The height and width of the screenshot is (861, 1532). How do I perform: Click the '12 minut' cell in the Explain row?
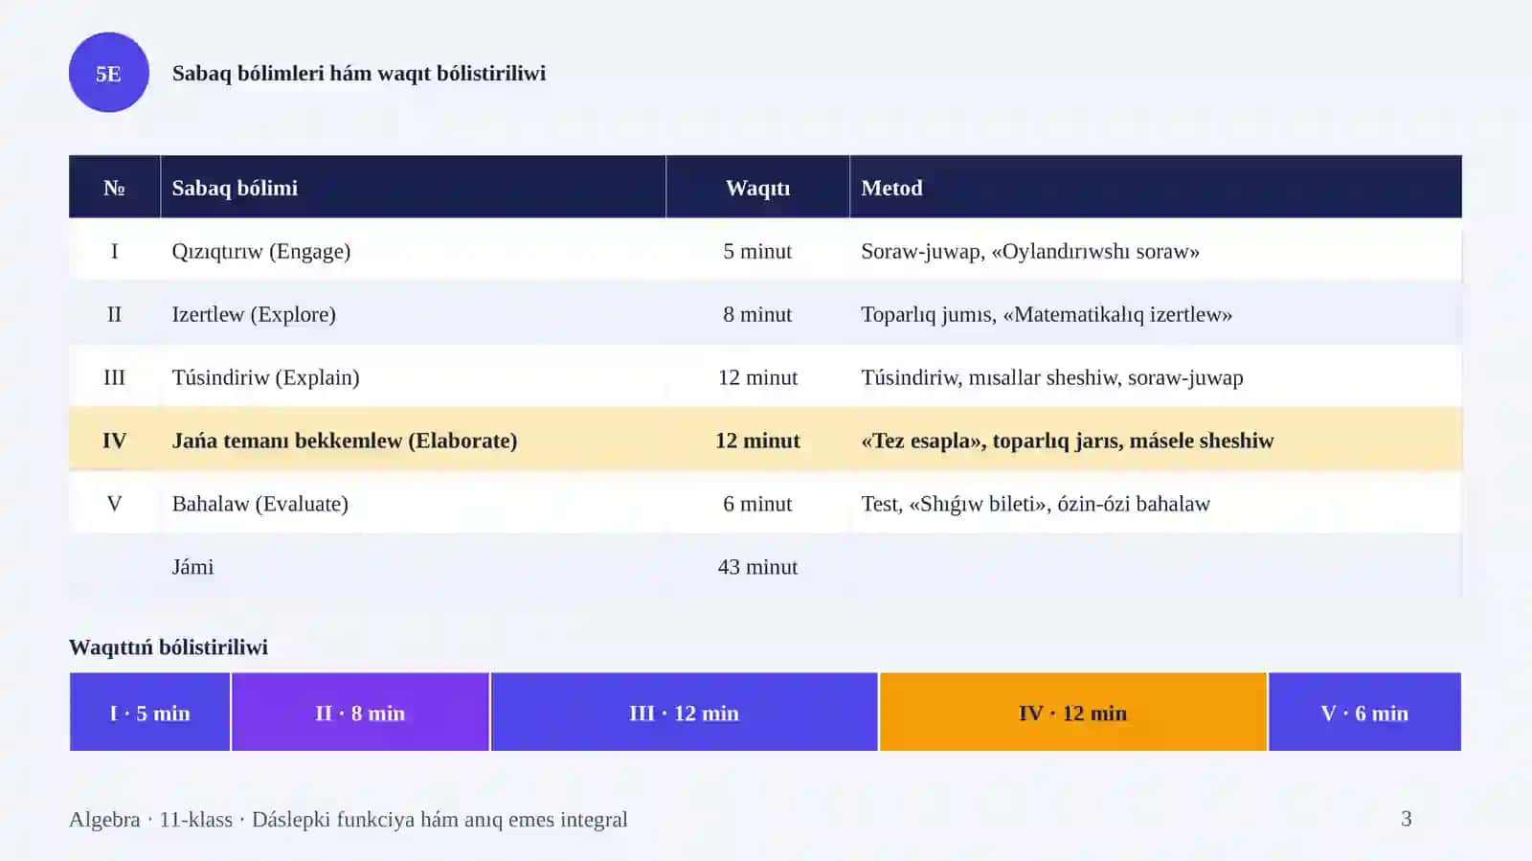click(757, 377)
